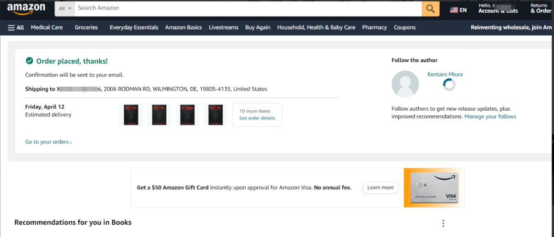Click inside the Search Amazon field
Screen dimensions: 554x237
click(248, 8)
